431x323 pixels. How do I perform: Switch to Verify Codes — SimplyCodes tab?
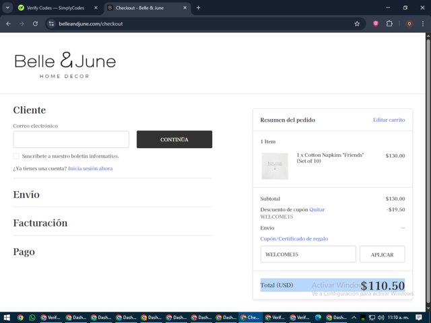55,8
